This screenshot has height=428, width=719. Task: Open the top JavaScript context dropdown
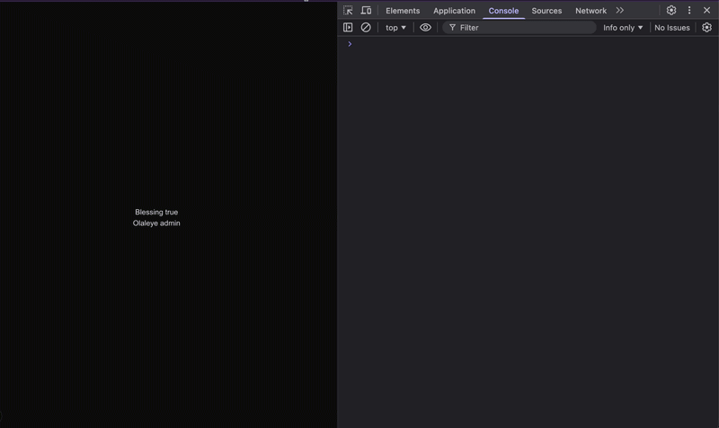pos(395,28)
